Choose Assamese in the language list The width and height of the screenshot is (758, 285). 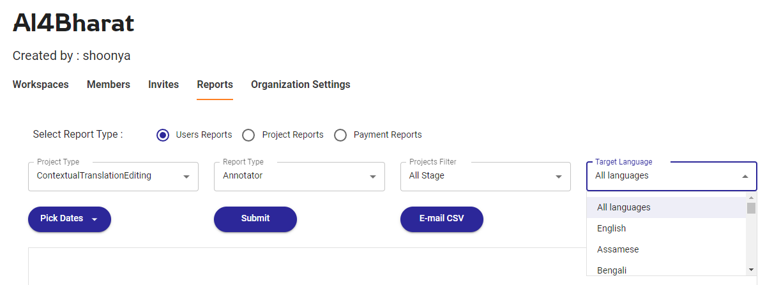pyautogui.click(x=667, y=250)
